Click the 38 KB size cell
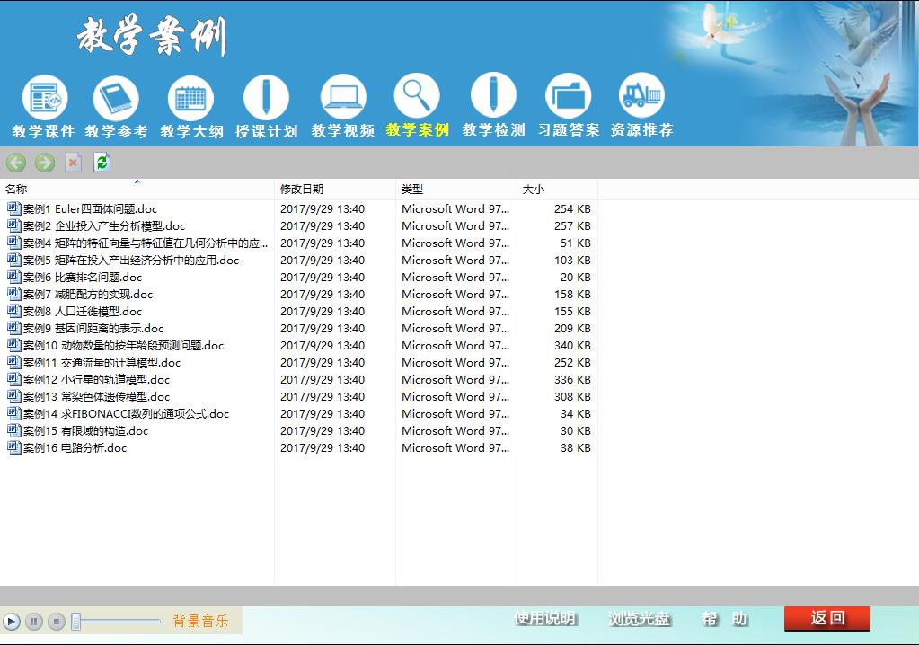 [x=576, y=447]
